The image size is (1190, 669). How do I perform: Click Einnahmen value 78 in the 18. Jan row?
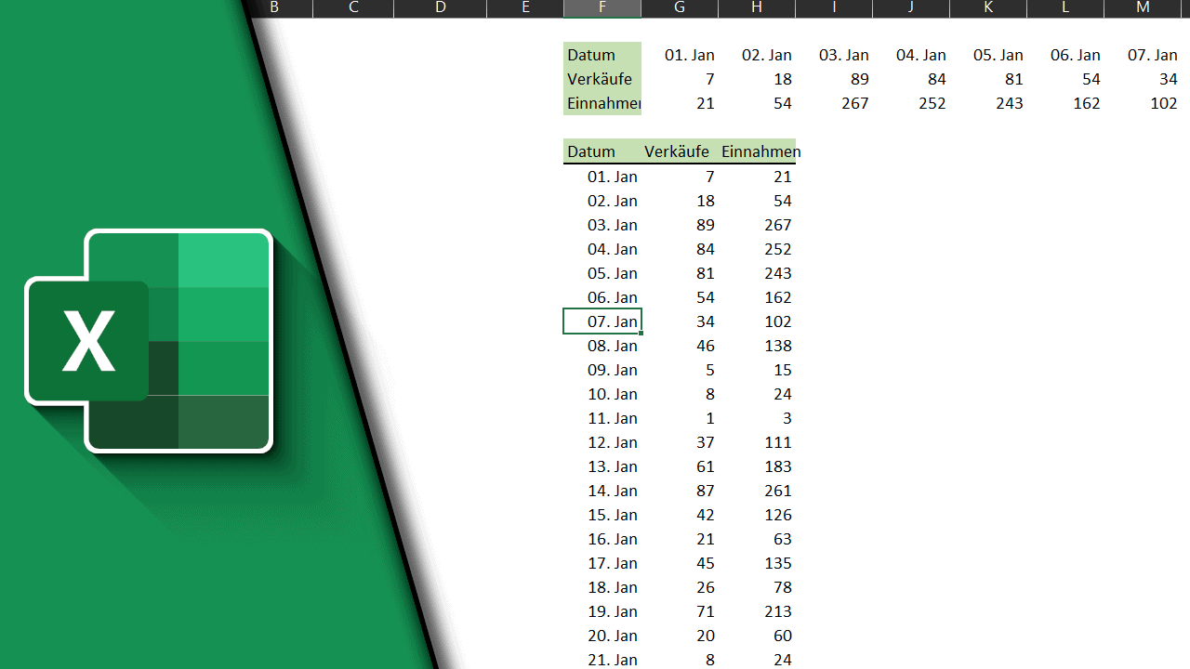click(x=782, y=587)
